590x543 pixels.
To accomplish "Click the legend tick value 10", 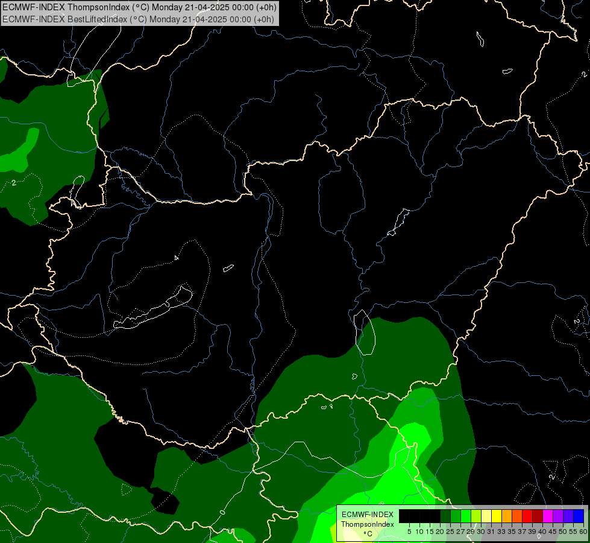I will point(419,532).
